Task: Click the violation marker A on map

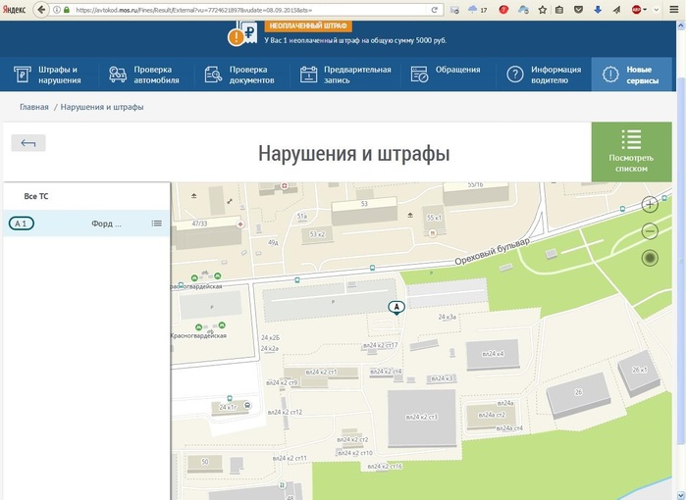Action: [x=396, y=308]
